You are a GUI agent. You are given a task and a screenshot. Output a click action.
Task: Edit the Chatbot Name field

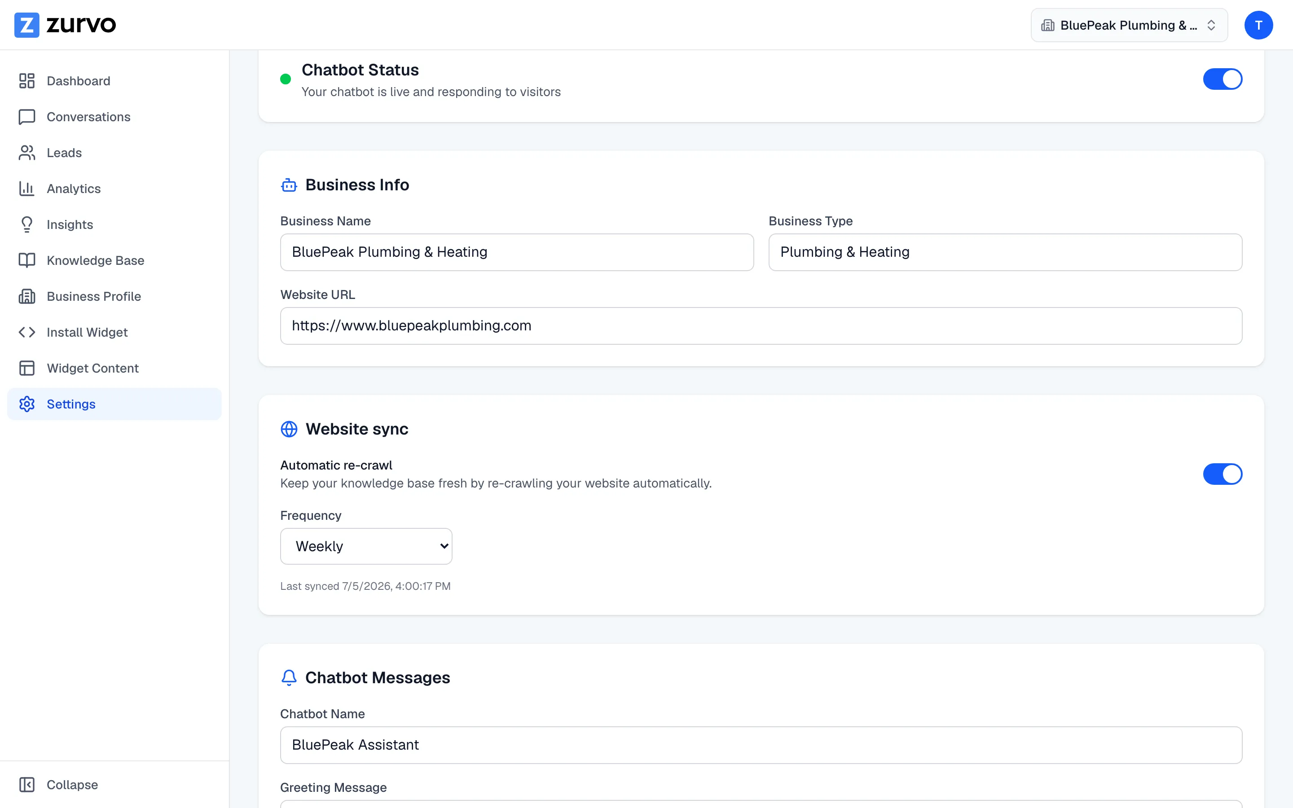(x=761, y=745)
